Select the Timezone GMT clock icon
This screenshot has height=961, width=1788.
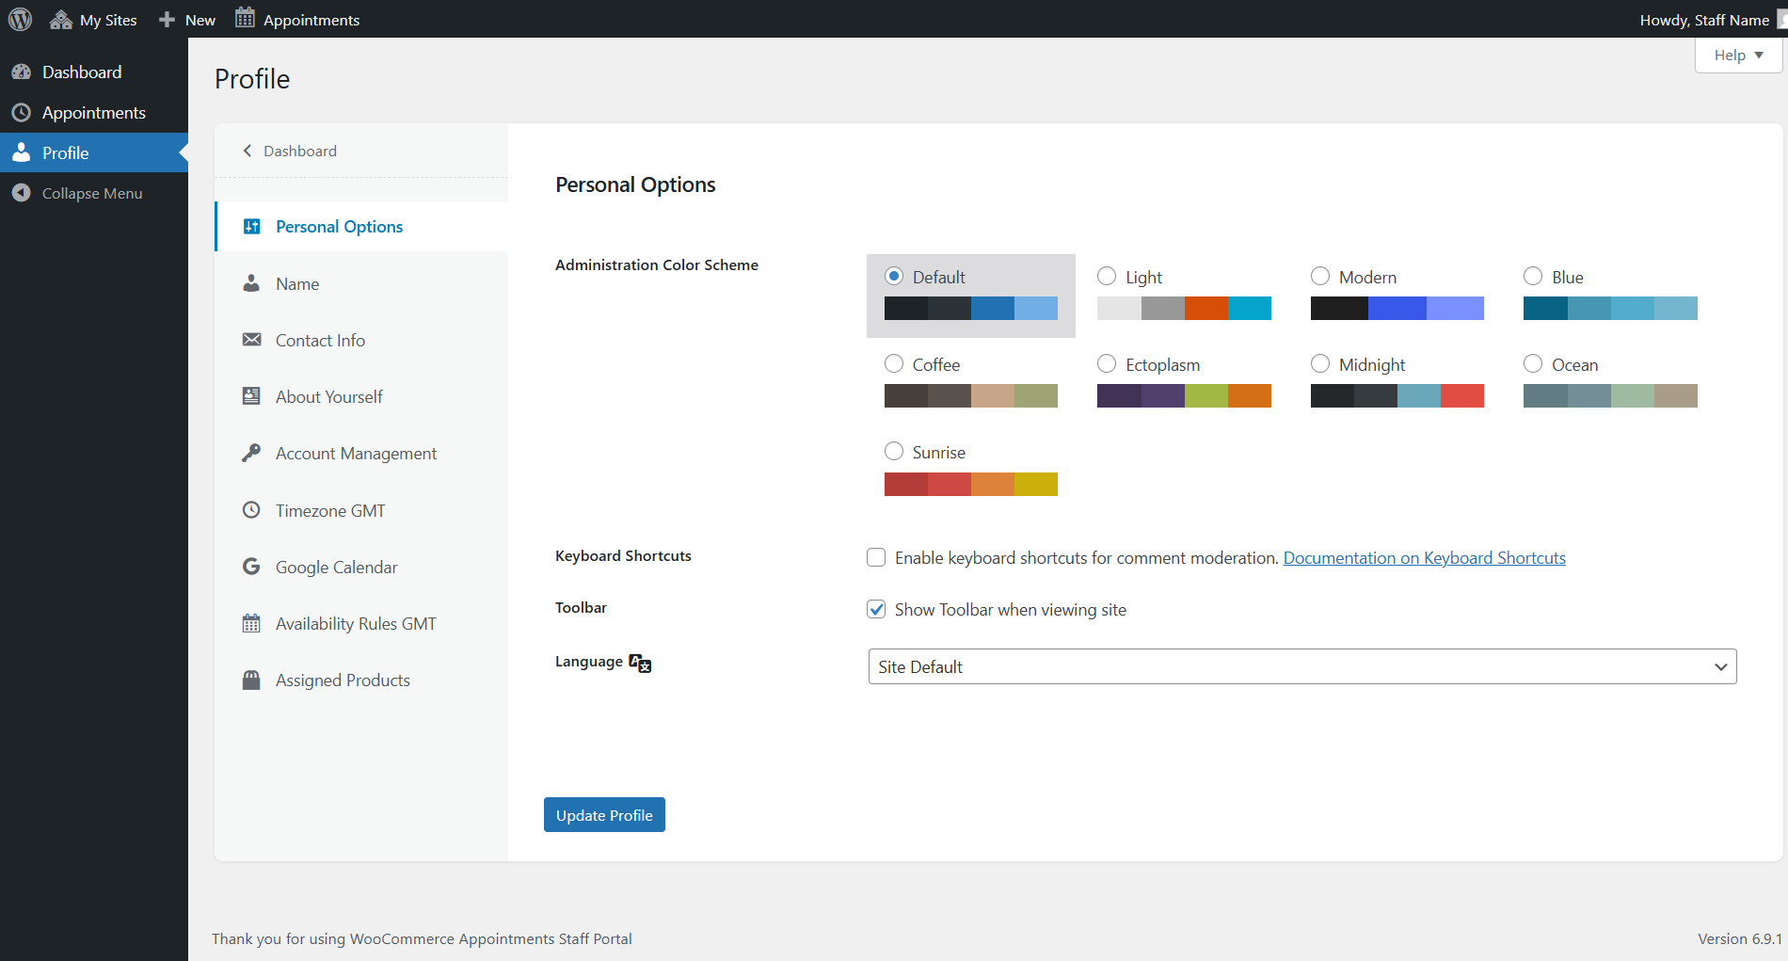250,509
